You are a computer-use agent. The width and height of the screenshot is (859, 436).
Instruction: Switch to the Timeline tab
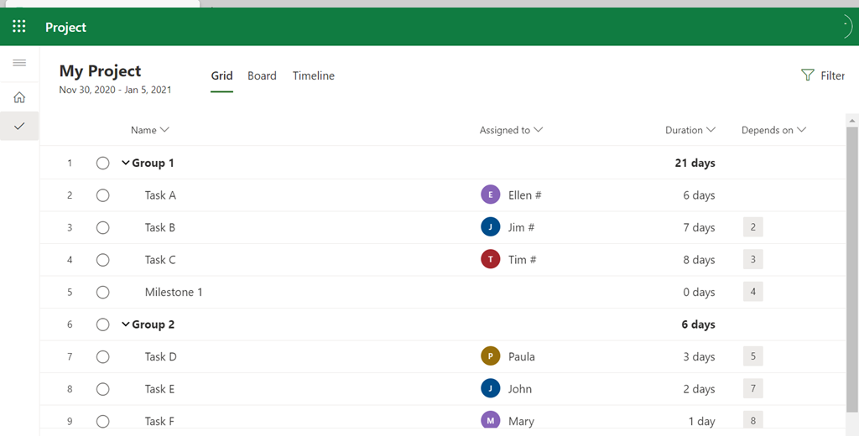[x=313, y=75]
